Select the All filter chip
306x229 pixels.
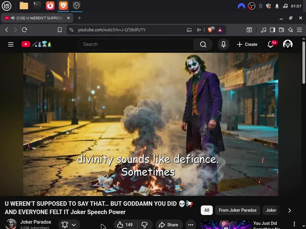click(207, 210)
